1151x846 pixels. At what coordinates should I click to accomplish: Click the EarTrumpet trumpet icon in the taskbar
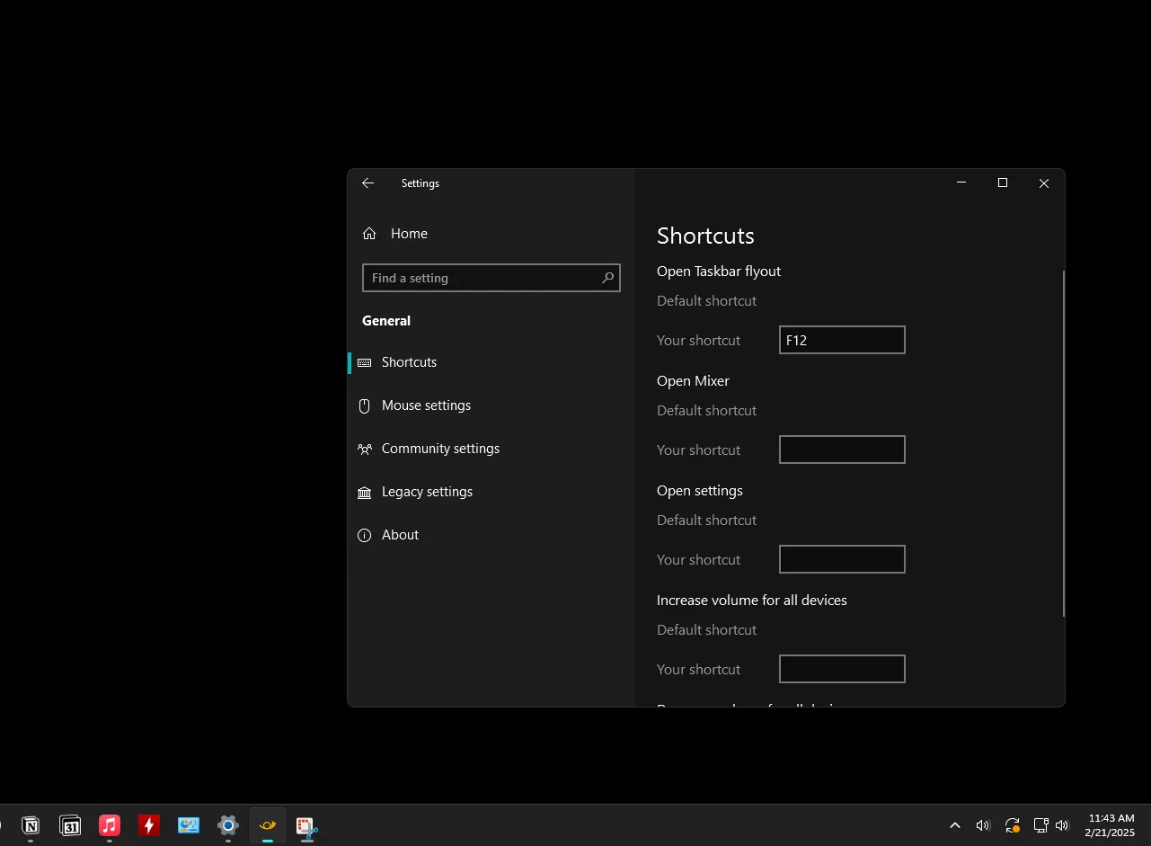[x=268, y=825]
